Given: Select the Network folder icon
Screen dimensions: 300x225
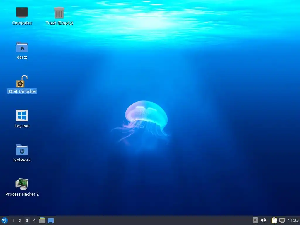Looking at the screenshot, I should (22, 150).
